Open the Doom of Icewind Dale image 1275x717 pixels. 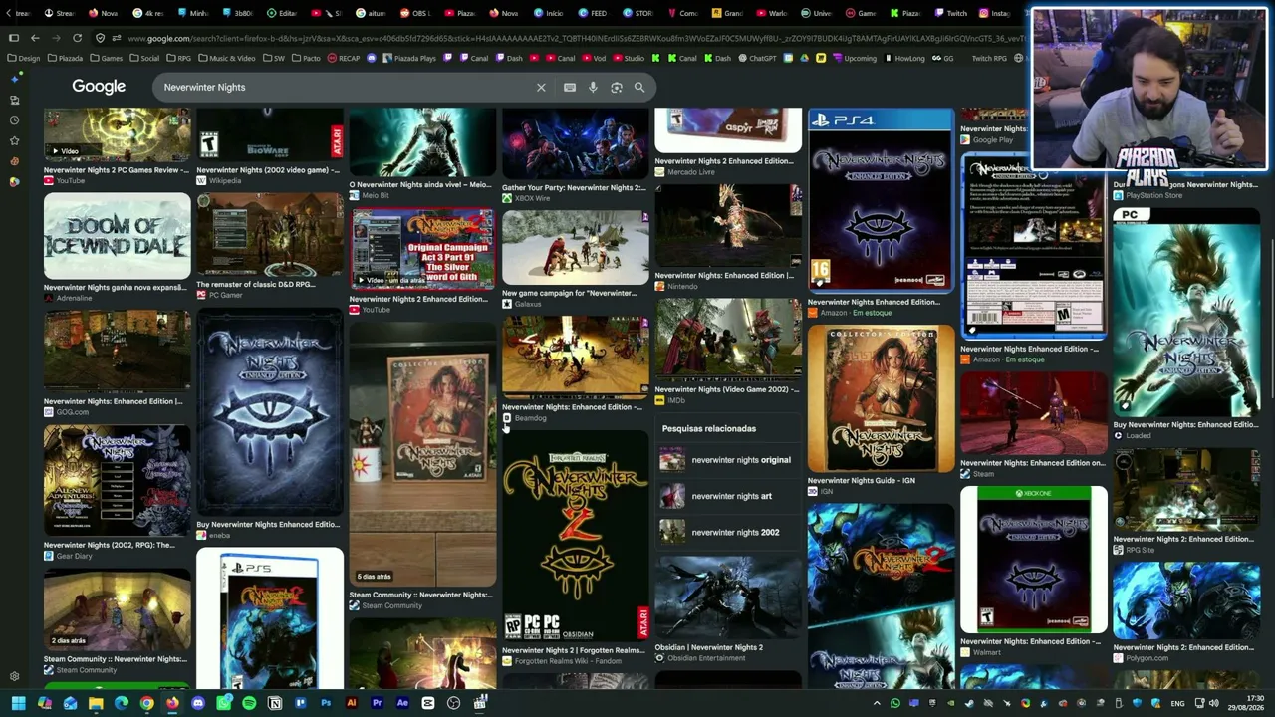(x=117, y=236)
